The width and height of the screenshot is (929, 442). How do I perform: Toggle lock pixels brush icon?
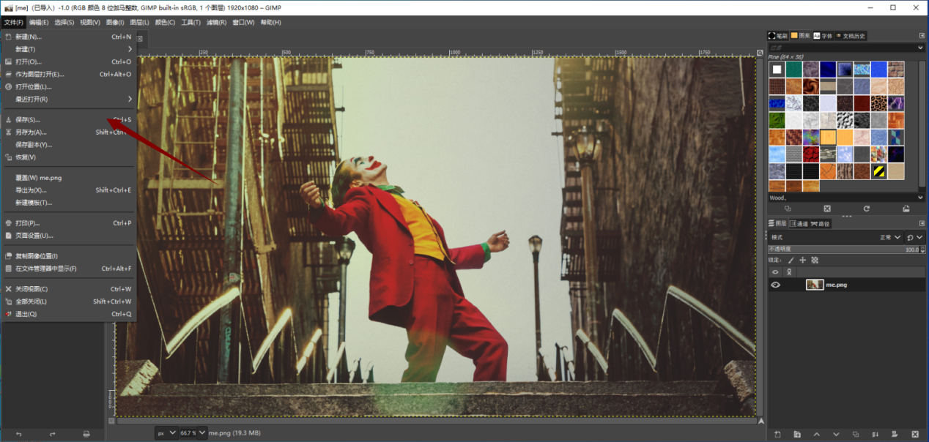tap(791, 260)
